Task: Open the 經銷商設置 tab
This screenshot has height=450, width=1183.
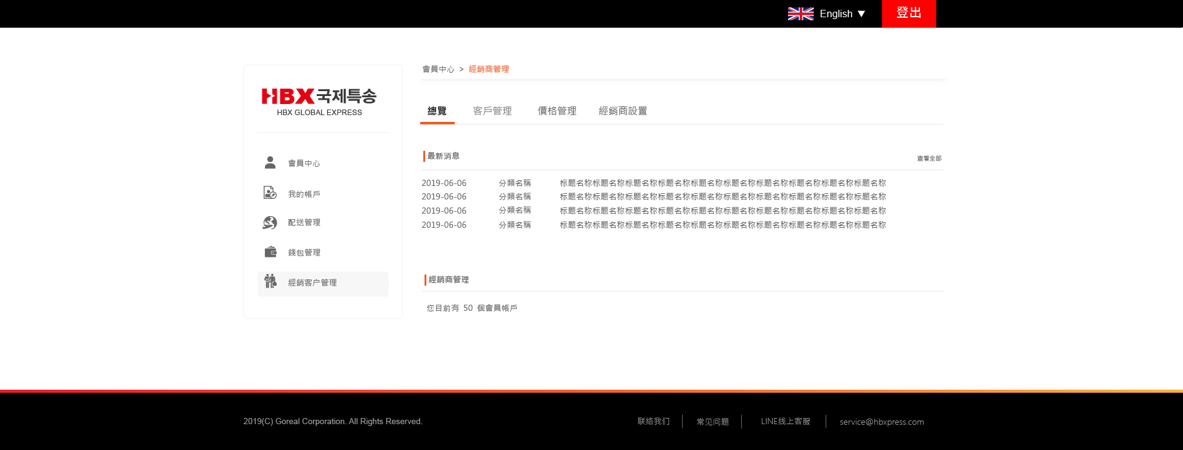Action: pos(622,111)
